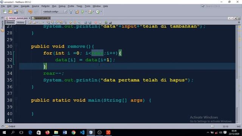Open the Refactor menu
Viewport: 242px width, 136px height.
coord(45,6)
